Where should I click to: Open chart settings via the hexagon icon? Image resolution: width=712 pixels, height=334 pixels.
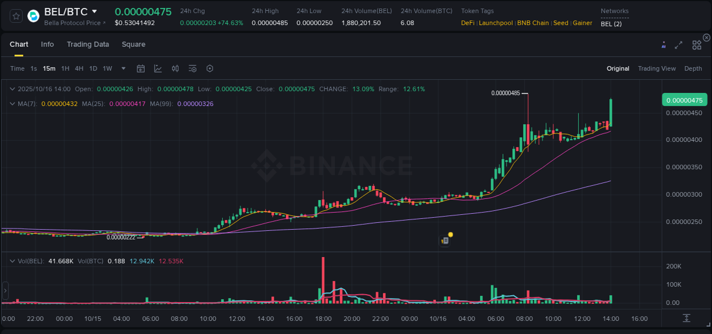point(210,68)
